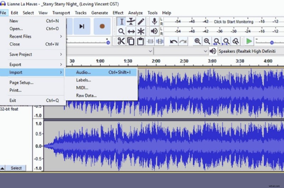
Task: Click the Silence audio icon
Action: tap(160, 41)
